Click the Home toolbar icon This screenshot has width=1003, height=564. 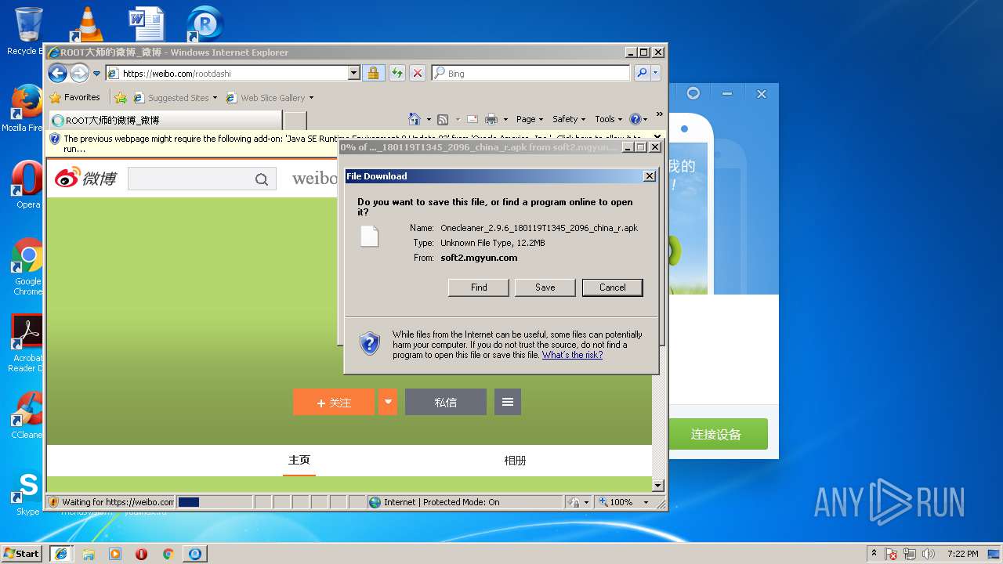coord(415,119)
